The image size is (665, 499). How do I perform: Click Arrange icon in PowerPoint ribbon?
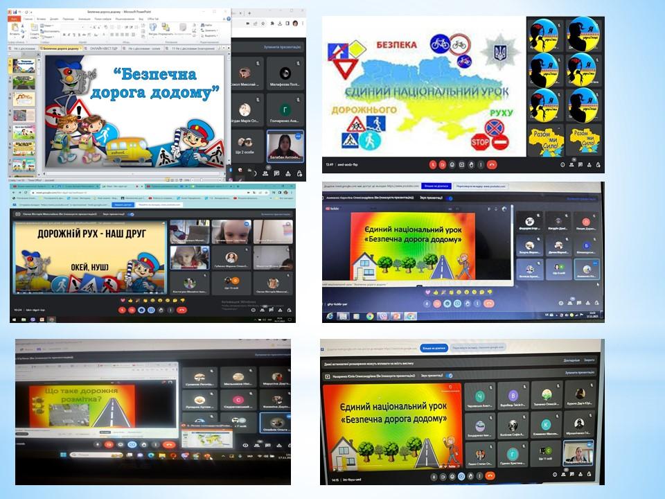click(x=166, y=27)
